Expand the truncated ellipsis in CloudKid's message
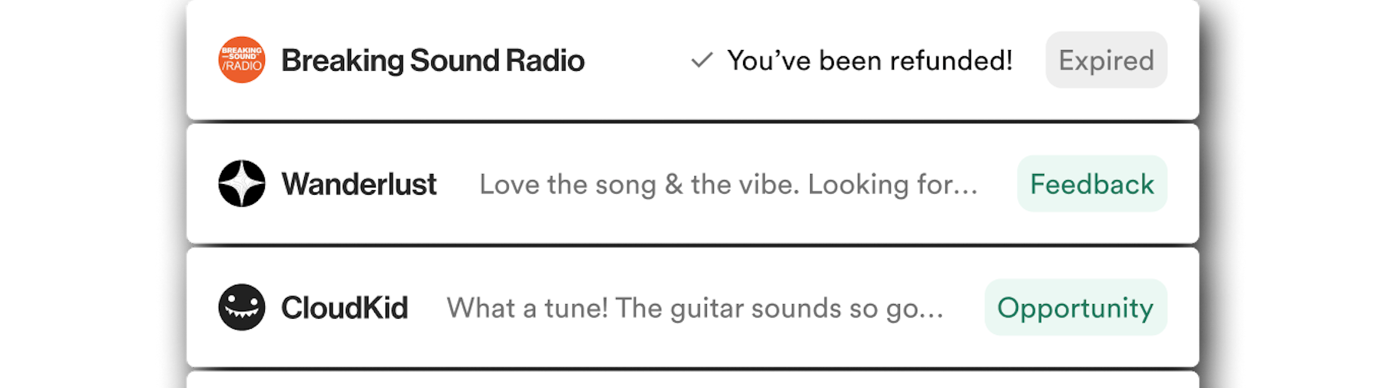1386x388 pixels. point(931,314)
